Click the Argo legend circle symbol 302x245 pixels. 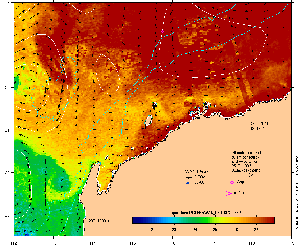(x=232, y=182)
